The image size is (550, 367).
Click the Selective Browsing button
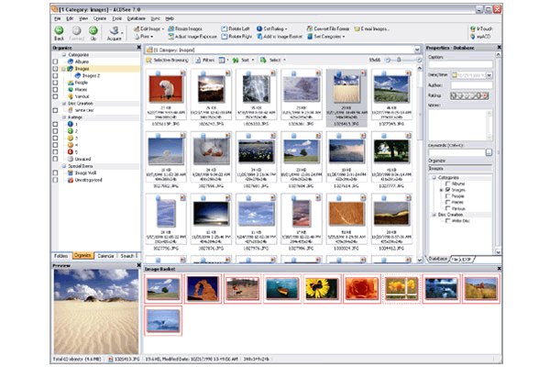tap(165, 59)
